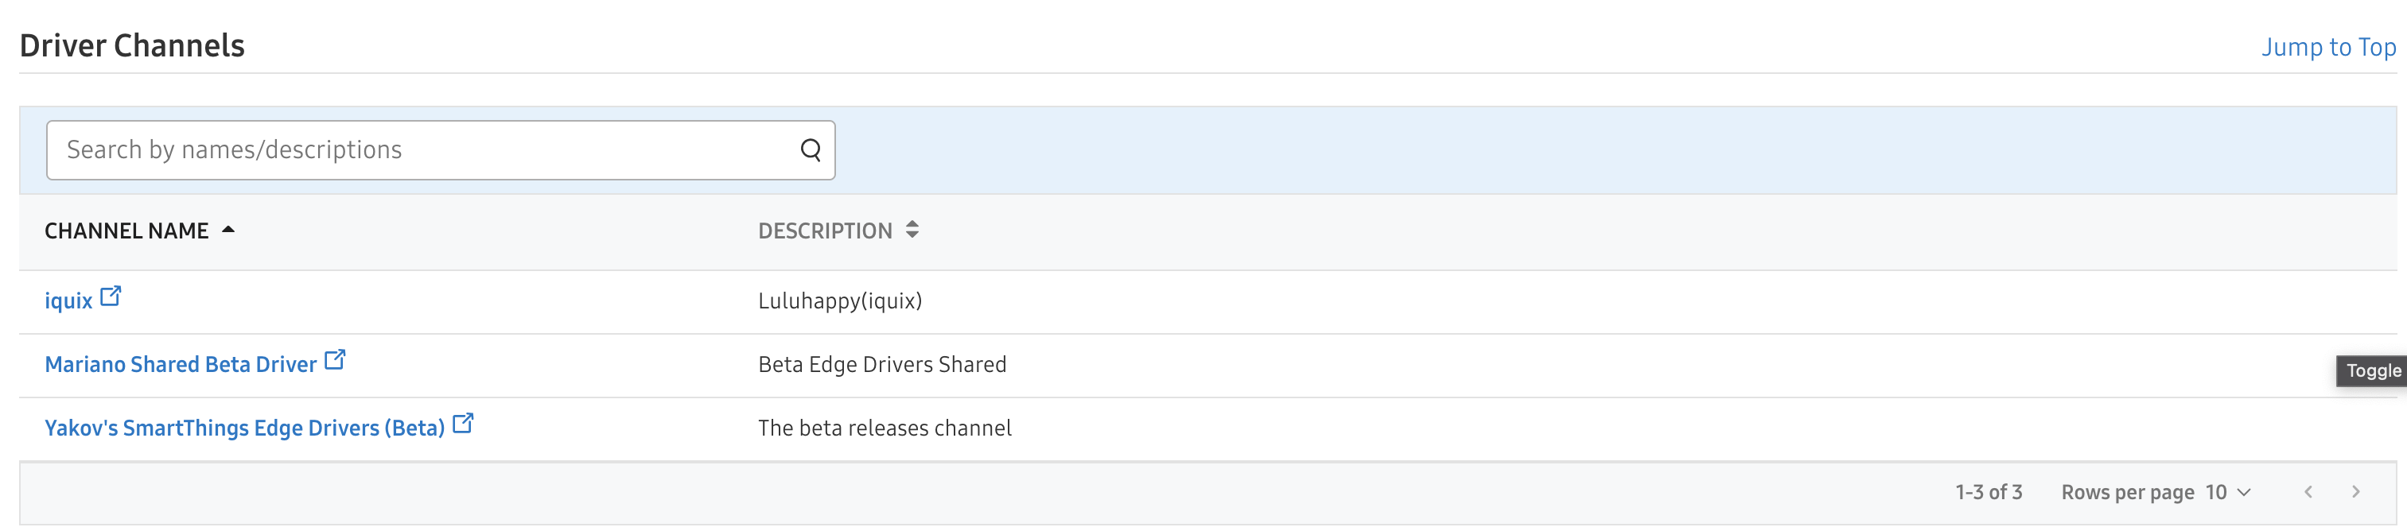
Task: Click external link icon beside iquix
Action: pos(111,297)
